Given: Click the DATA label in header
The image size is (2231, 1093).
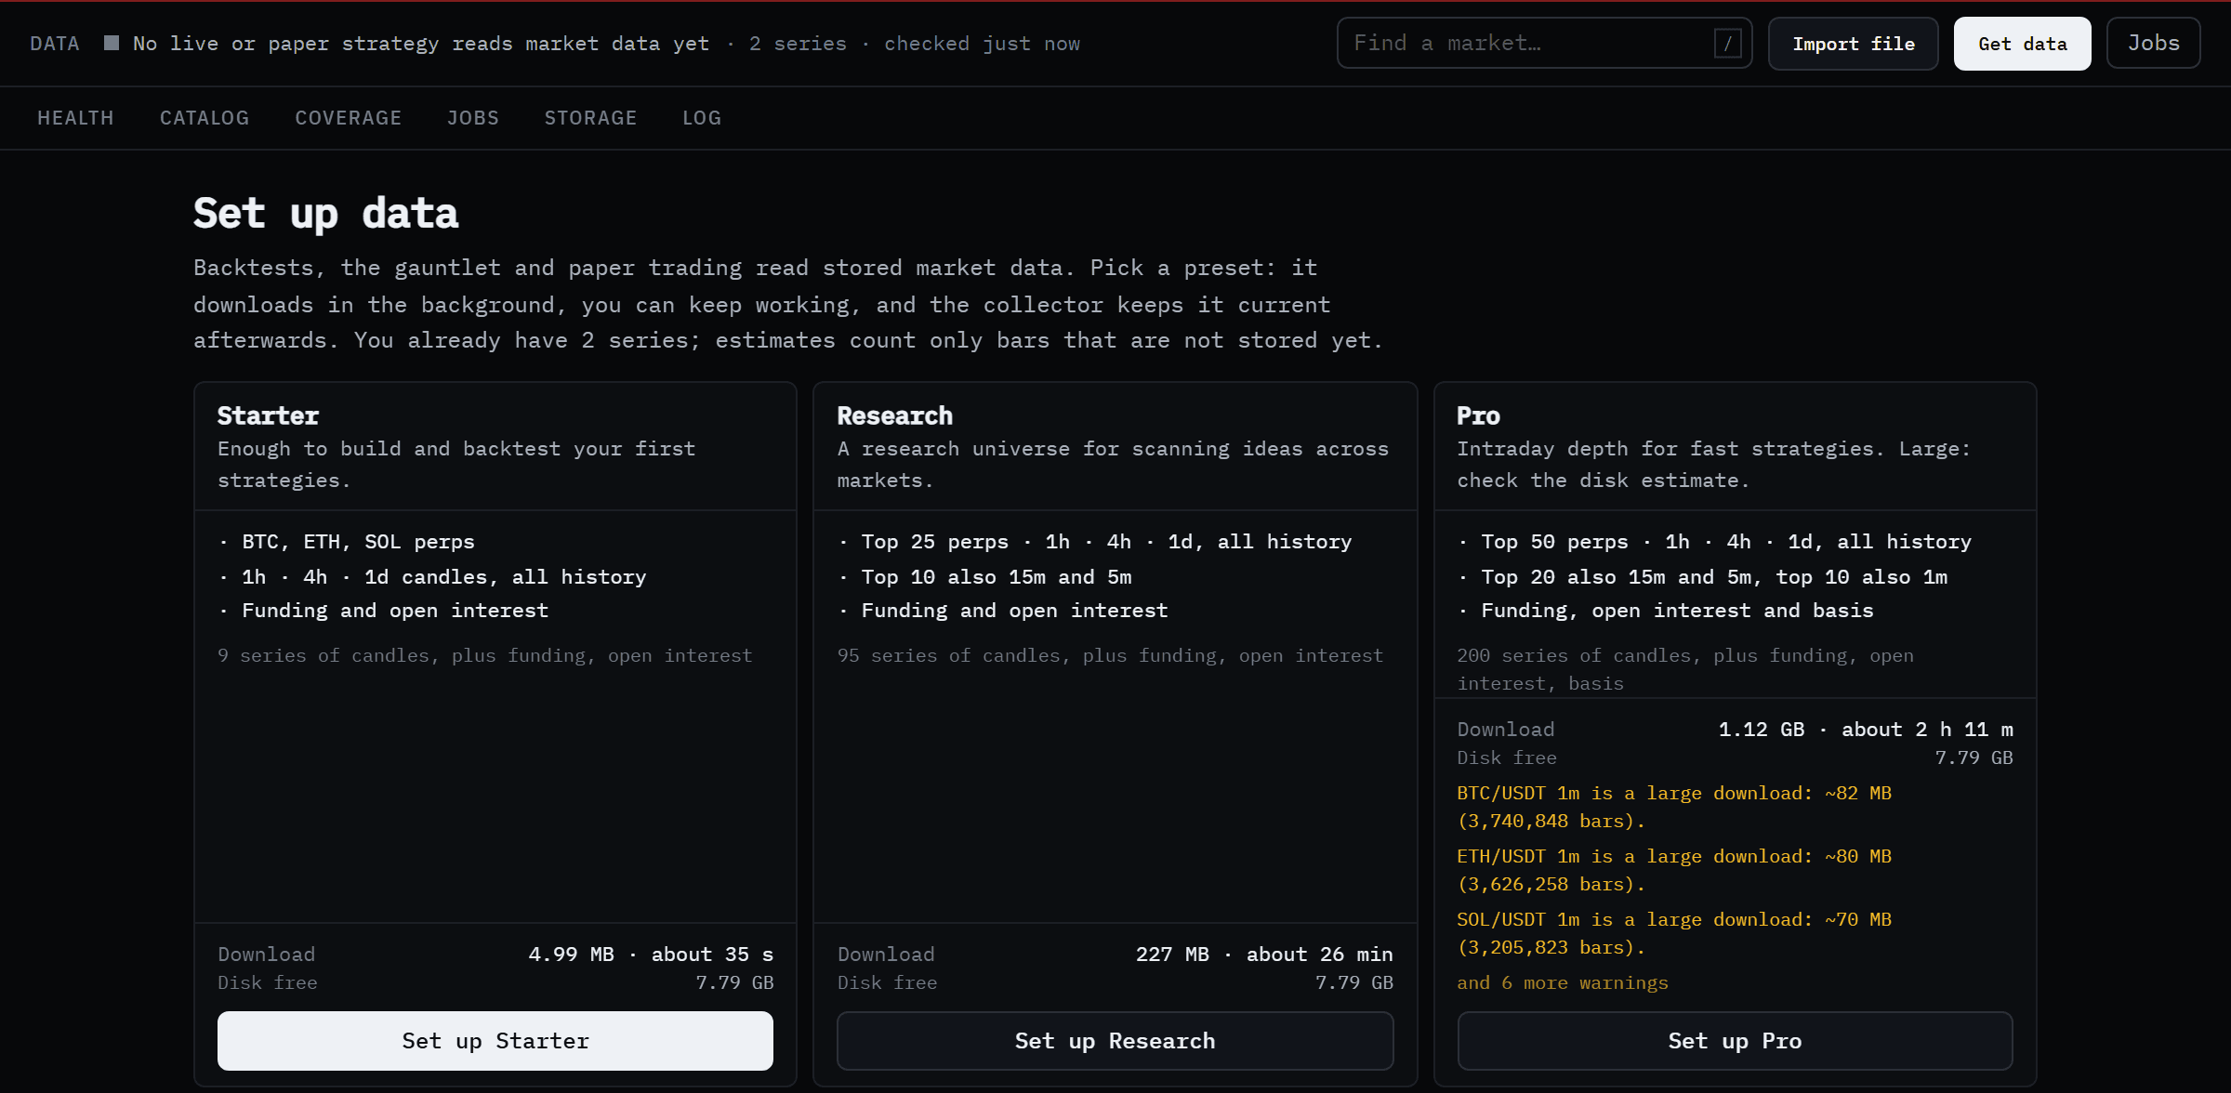Looking at the screenshot, I should point(55,44).
